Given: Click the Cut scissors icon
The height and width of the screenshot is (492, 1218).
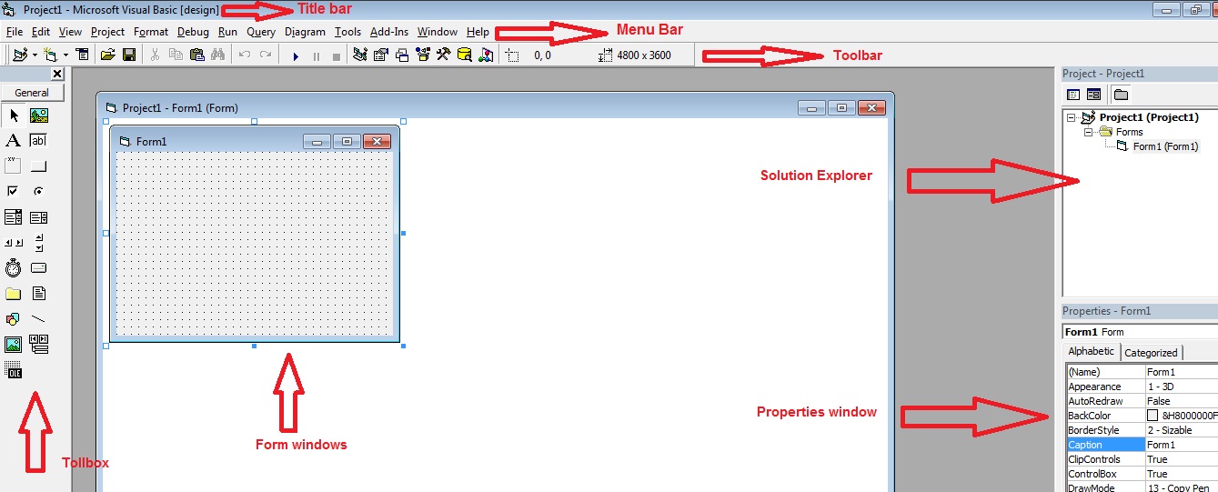Looking at the screenshot, I should 155,55.
